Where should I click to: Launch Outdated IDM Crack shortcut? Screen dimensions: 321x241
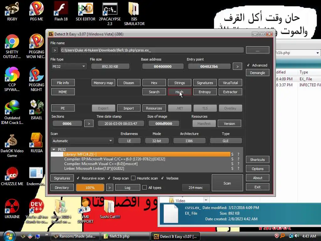12,112
